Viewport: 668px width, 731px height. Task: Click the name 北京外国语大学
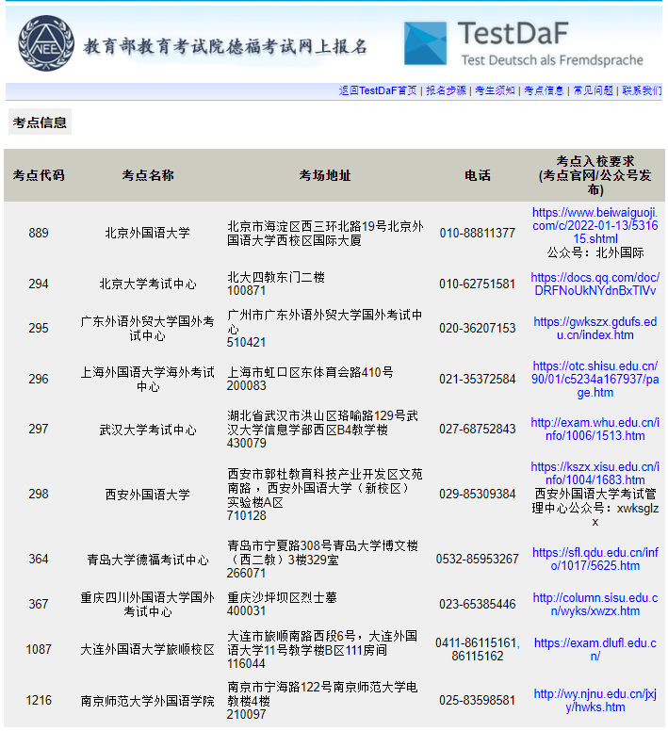147,233
